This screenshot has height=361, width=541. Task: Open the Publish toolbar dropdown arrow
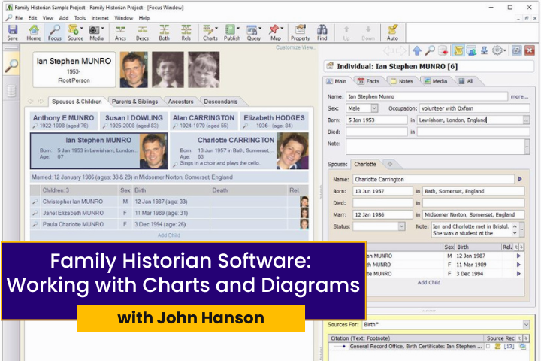click(x=238, y=29)
